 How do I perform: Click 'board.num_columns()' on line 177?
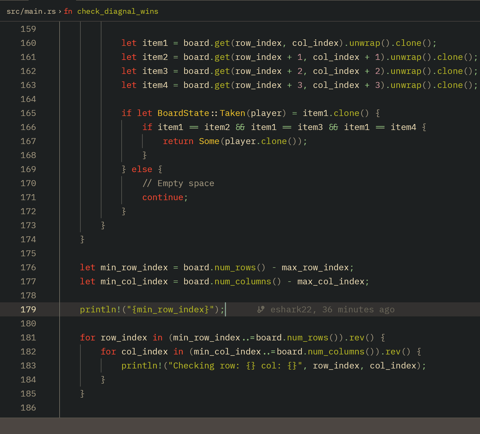tap(232, 281)
